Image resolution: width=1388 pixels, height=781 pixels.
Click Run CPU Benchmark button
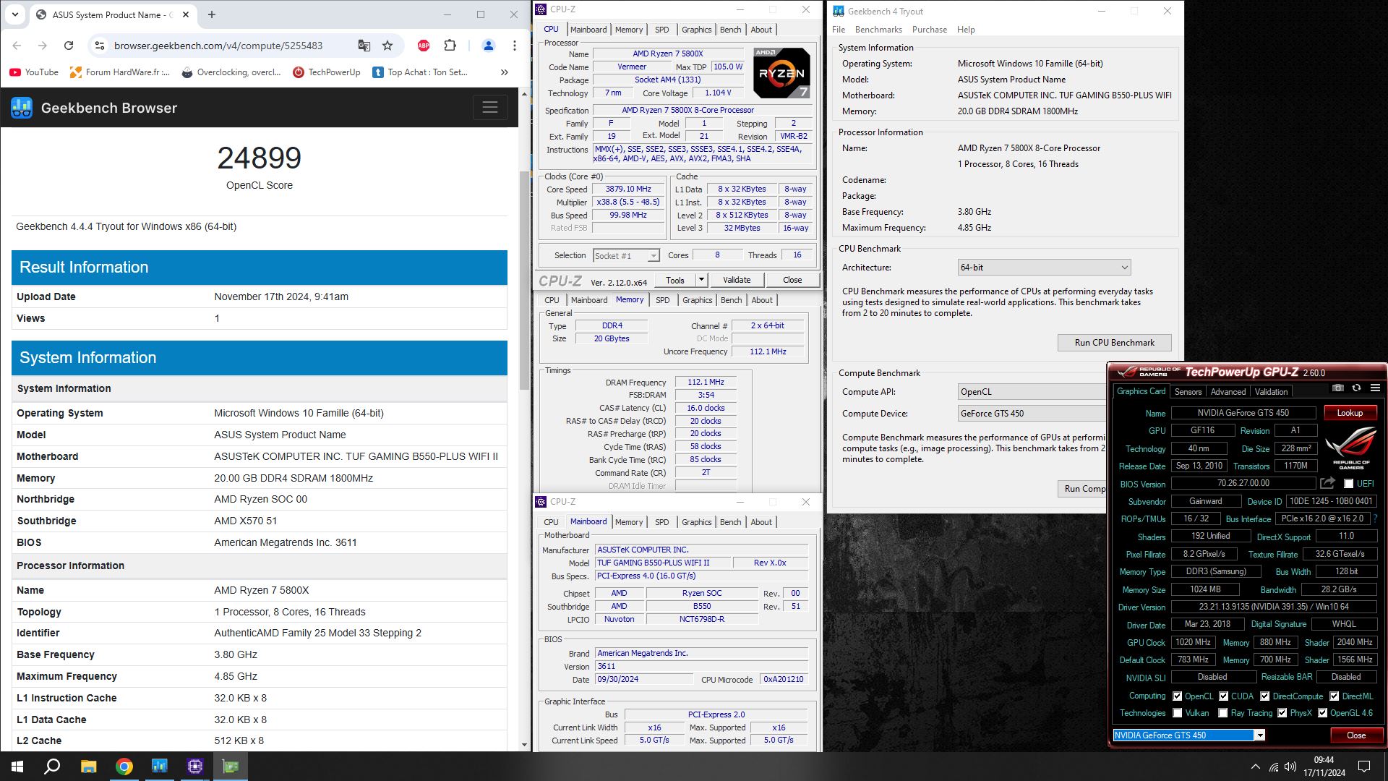tap(1114, 343)
